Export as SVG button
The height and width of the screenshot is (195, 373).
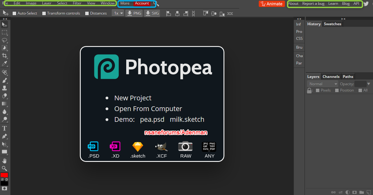(x=152, y=13)
